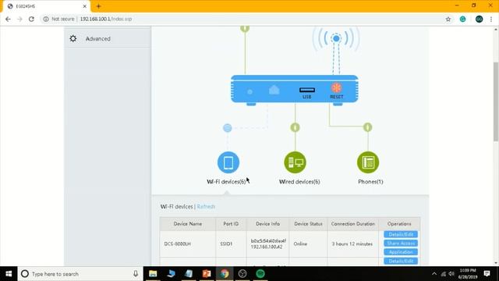
Task: Select the Phones icon
Action: tap(368, 162)
